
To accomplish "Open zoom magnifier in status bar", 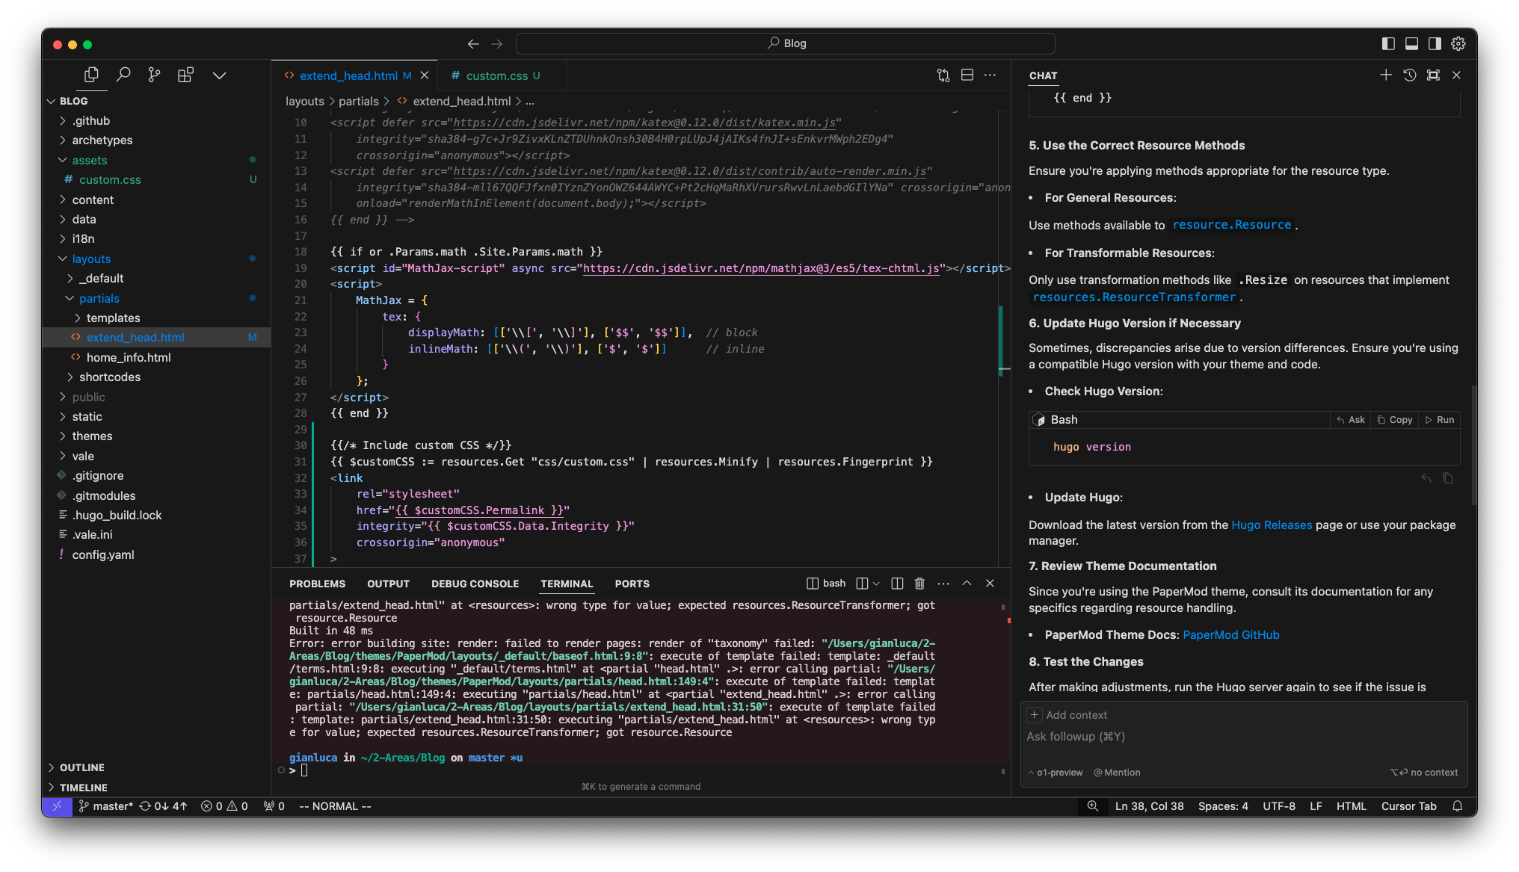I will click(1092, 806).
